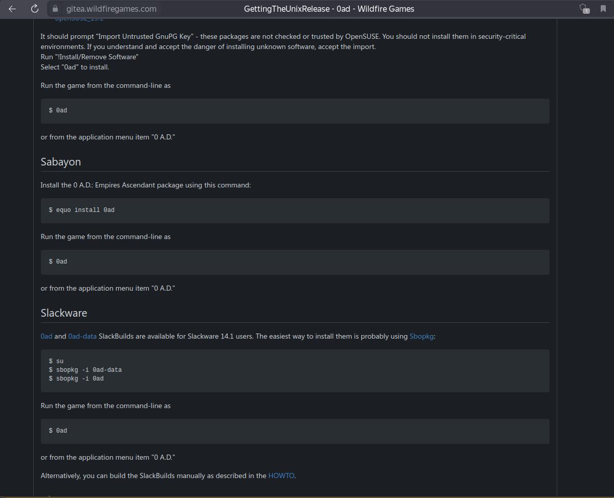Click the '$ 0ad' code block in Sabayon section

click(x=295, y=262)
